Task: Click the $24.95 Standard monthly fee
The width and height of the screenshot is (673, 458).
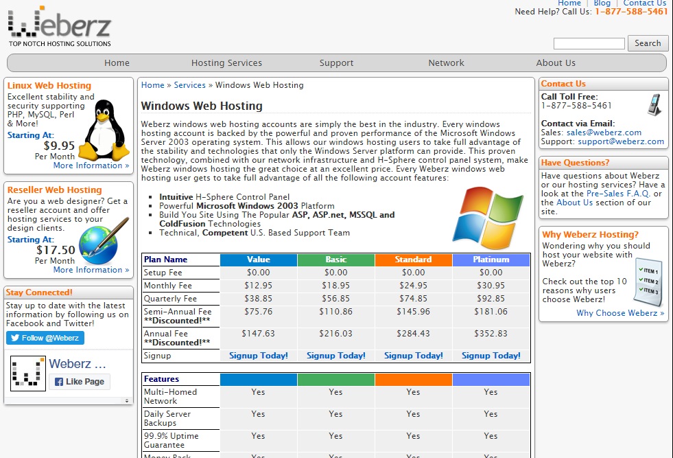Action: point(413,285)
